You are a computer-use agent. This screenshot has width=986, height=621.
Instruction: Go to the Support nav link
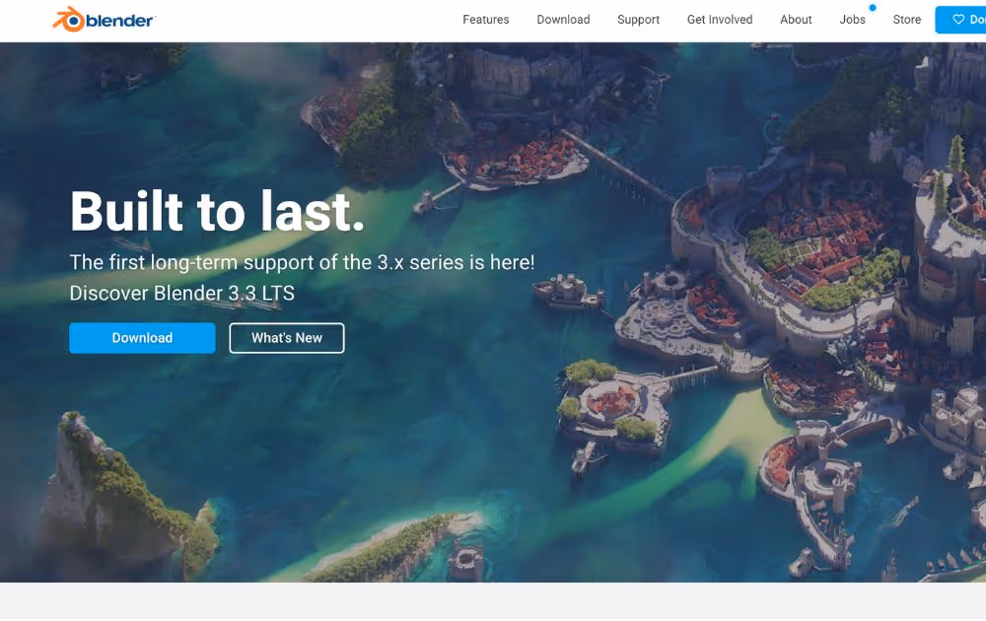click(638, 20)
